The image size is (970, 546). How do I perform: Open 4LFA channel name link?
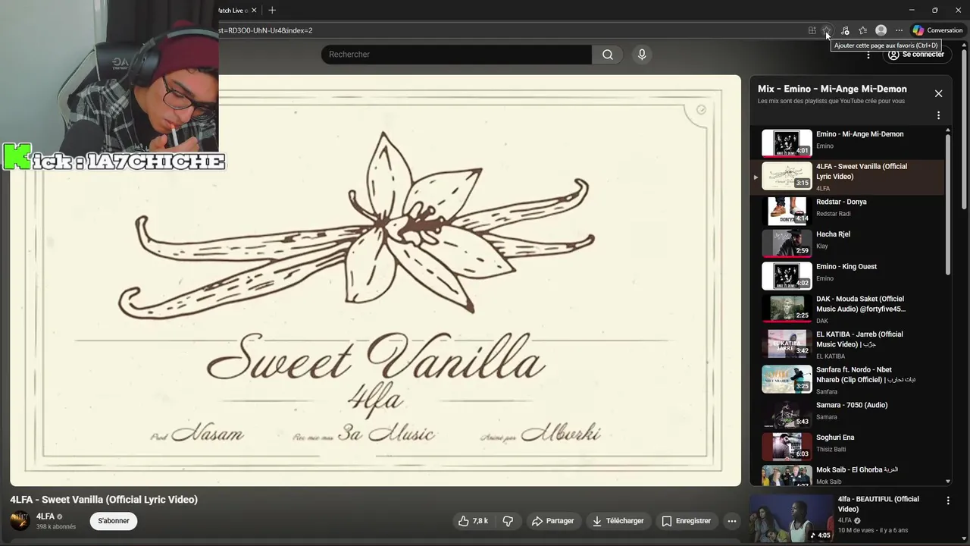click(45, 516)
